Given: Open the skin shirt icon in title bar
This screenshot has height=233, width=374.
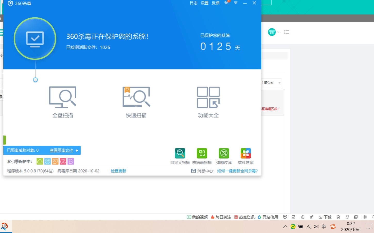Looking at the screenshot, I should (x=226, y=3).
